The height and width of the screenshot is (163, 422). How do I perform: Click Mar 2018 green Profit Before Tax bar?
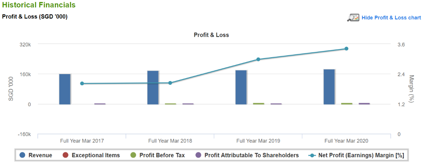(170, 104)
